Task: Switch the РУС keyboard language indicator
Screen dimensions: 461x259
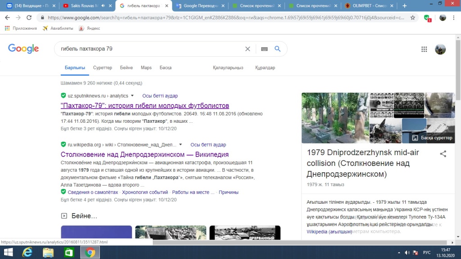Action: point(427,253)
